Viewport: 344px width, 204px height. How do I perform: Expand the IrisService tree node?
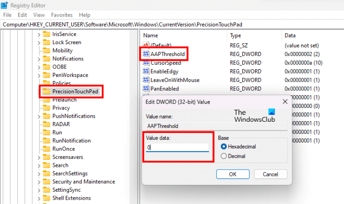coord(39,35)
